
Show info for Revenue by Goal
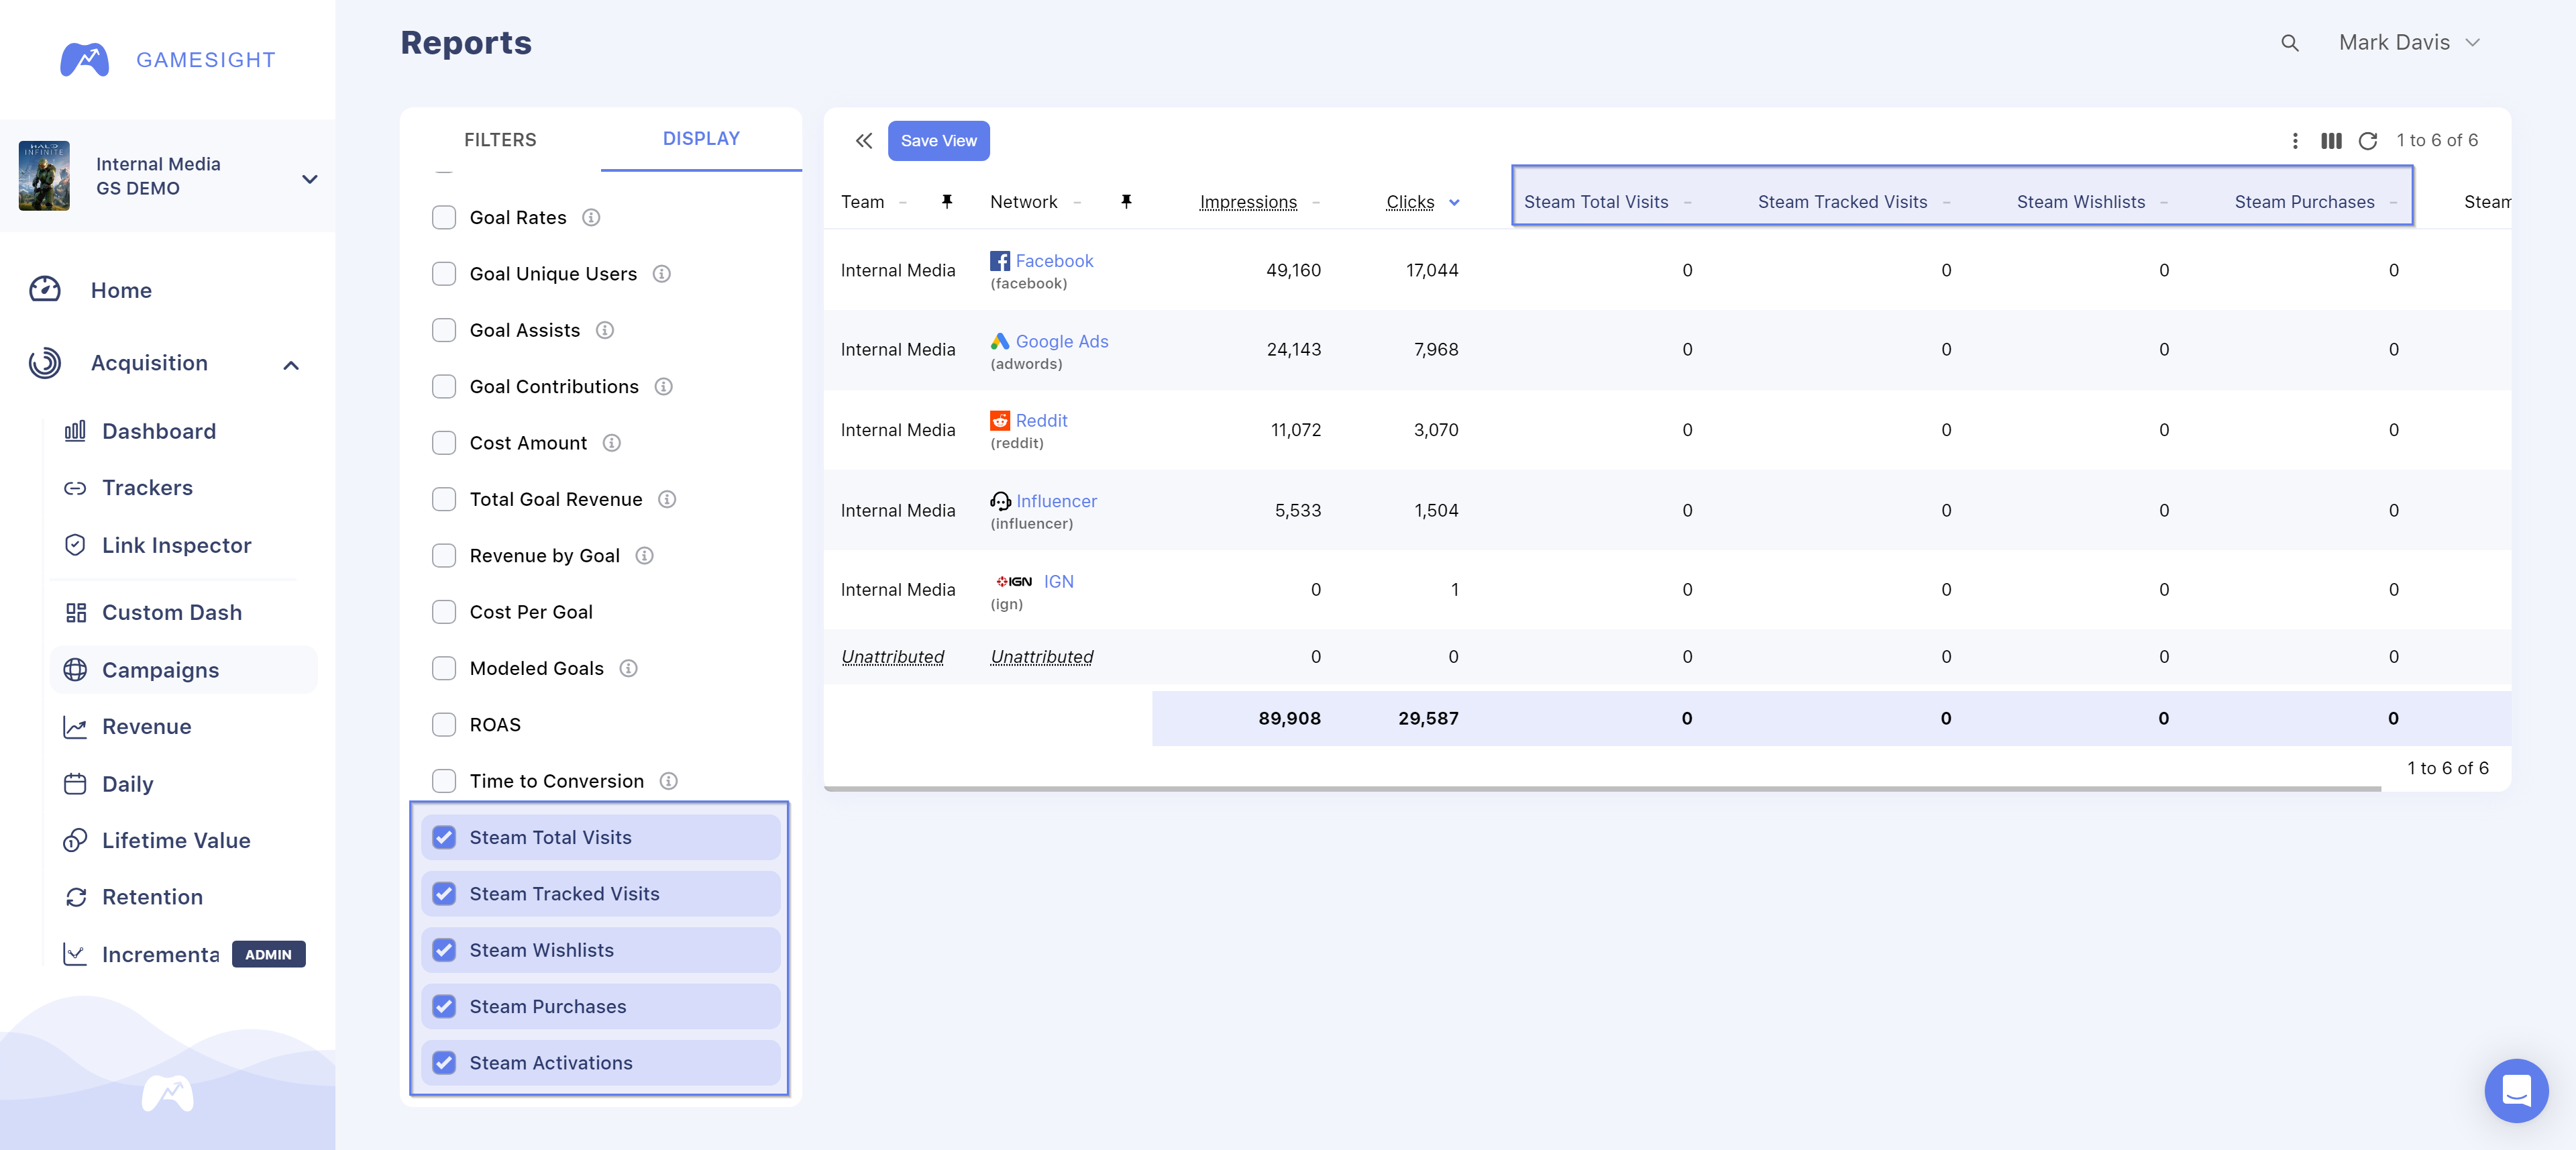tap(645, 555)
